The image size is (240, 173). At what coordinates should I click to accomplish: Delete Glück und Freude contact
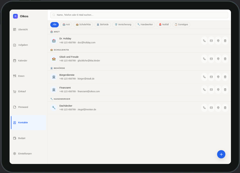(225, 59)
